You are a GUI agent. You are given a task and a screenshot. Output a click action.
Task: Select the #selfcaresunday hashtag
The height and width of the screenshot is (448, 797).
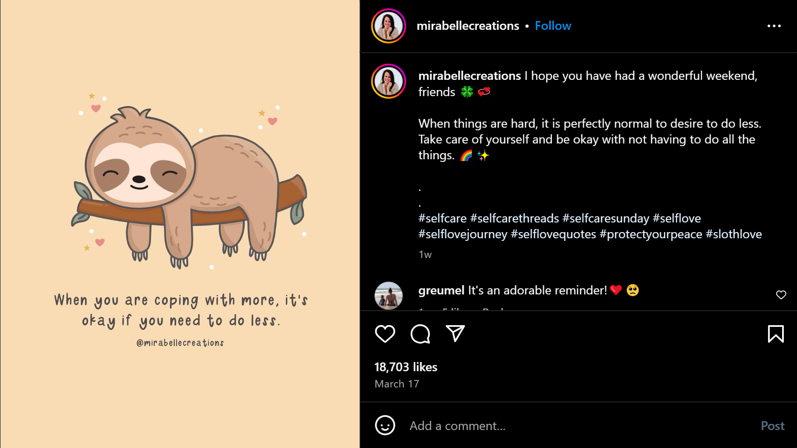point(606,218)
